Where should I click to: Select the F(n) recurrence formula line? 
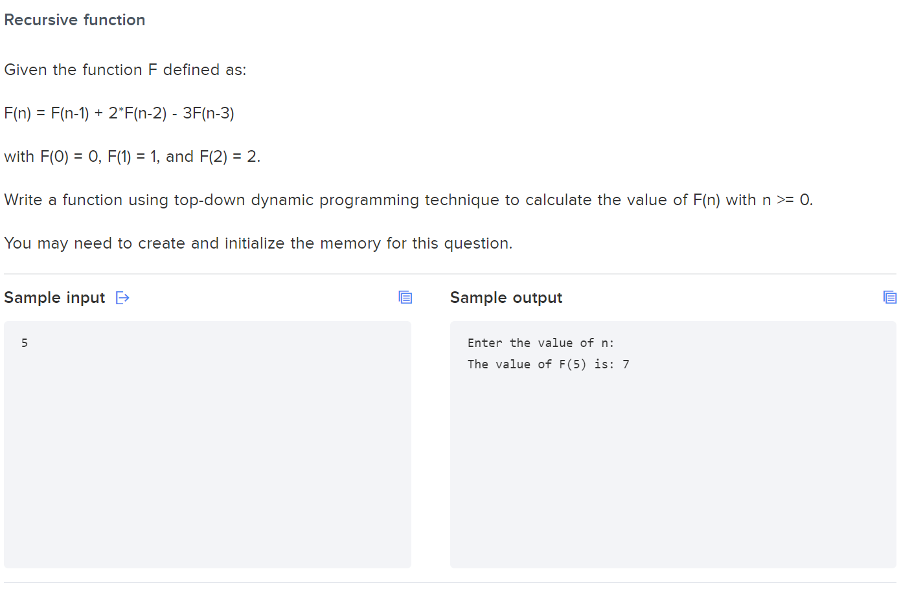point(119,113)
